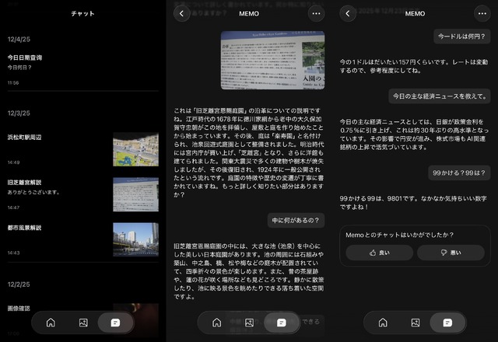Tap home icon in right screen's bottom bar
The image size is (498, 342).
383,322
